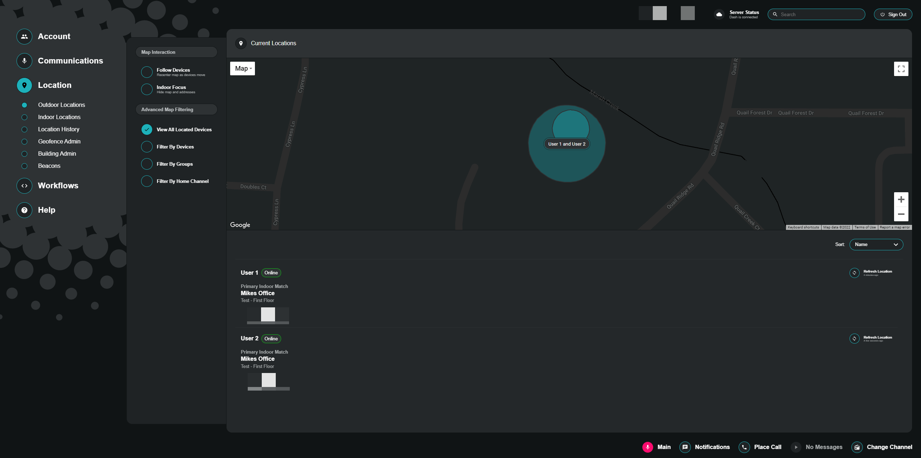
Task: Open the Map type dropdown
Action: [242, 68]
